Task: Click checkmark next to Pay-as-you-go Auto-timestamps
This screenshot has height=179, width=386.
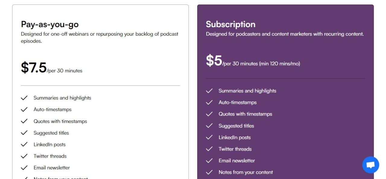Action: (24, 110)
